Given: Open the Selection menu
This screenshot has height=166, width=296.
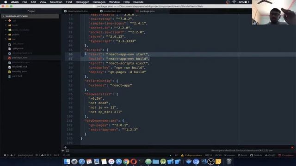Looking at the screenshot, I should 56,2.
